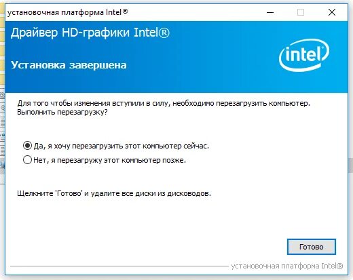353x280 pixels.
Task: Click the Intel logo in banner
Action: [304, 55]
